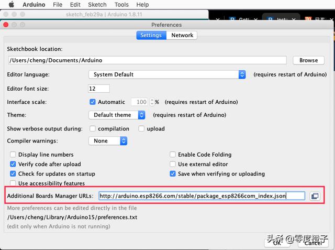This screenshot has height=250, width=335.
Task: Click the Additional Boards Manager URLs field
Action: tap(202, 196)
